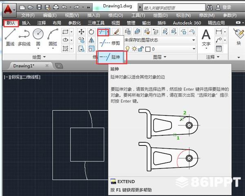This screenshot has width=245, height=196.
Task: Activate the Copy tool
Action: coord(82,40)
